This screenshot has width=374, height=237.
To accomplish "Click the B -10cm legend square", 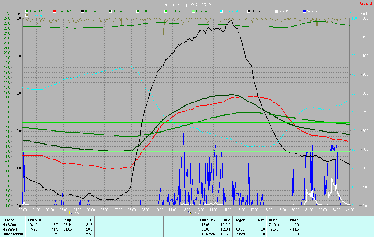I will [x=138, y=11].
